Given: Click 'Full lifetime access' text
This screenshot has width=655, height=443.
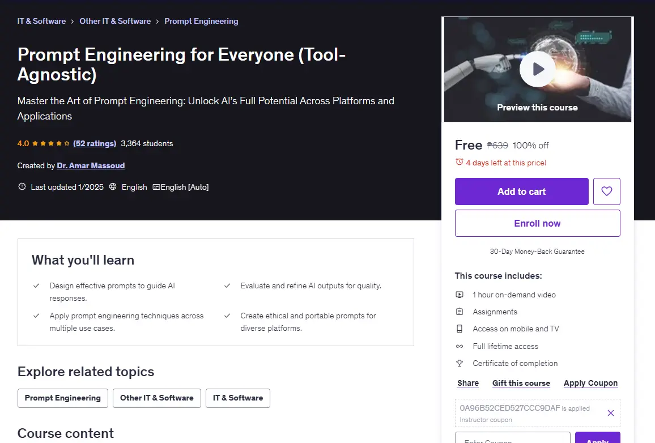Looking at the screenshot, I should click(x=505, y=346).
